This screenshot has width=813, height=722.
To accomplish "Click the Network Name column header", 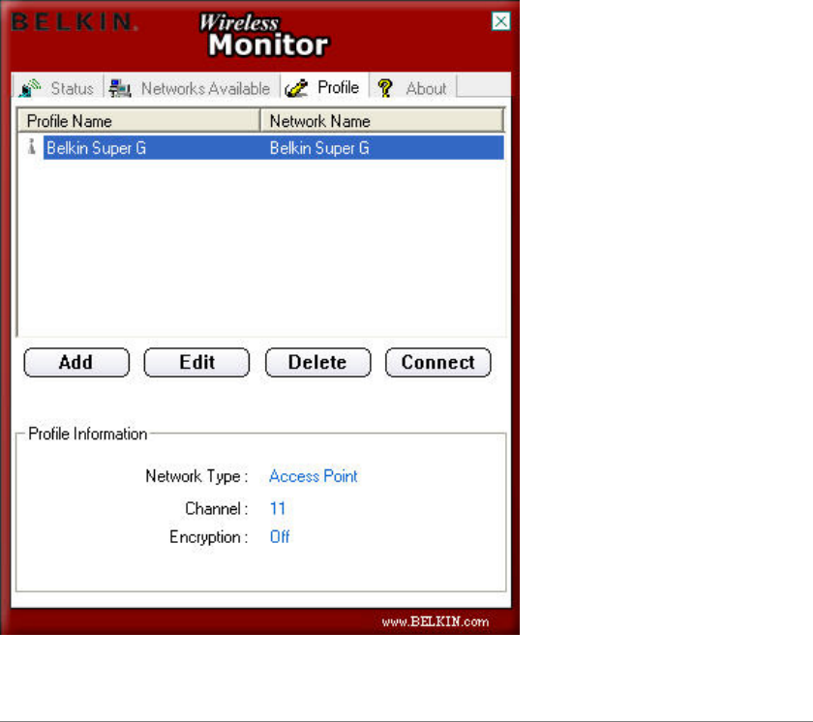I will pyautogui.click(x=382, y=121).
